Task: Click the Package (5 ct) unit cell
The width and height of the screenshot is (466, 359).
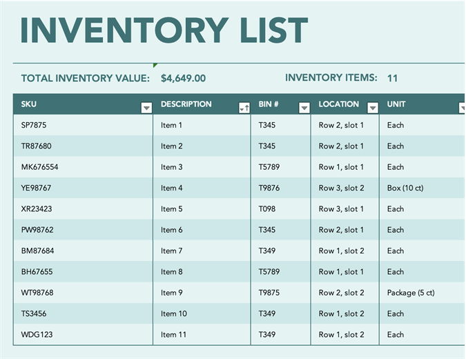Action: click(x=411, y=293)
